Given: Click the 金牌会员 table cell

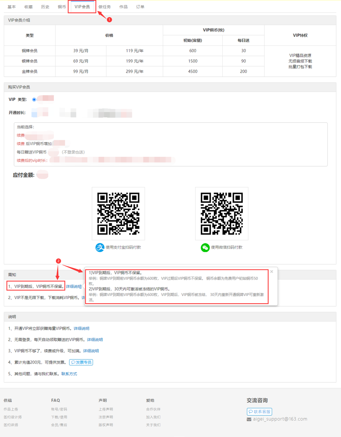Looking at the screenshot, I should (x=30, y=71).
